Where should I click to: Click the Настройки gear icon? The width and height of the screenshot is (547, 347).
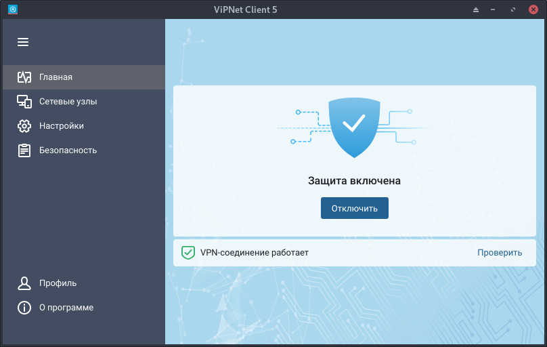tap(24, 126)
